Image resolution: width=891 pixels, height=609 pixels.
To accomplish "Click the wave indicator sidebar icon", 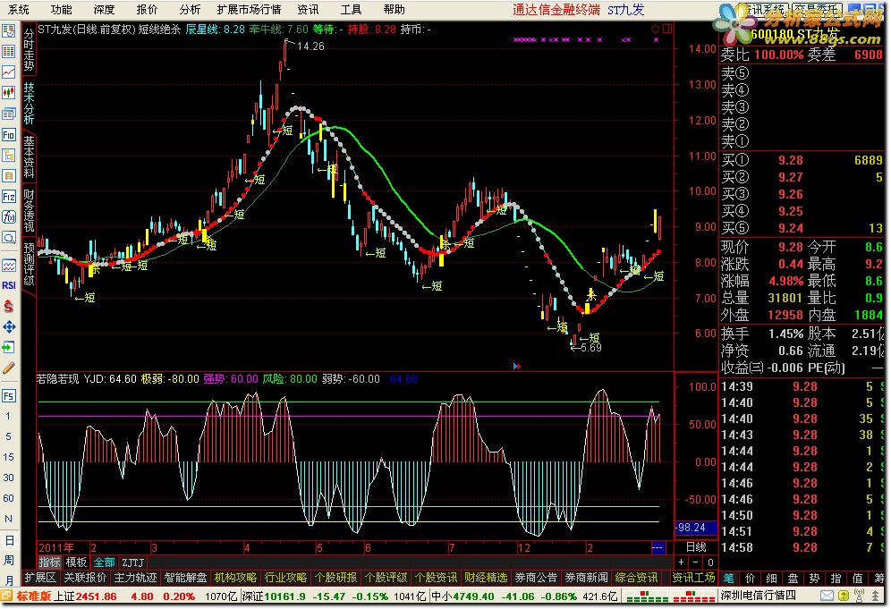I will [x=9, y=265].
